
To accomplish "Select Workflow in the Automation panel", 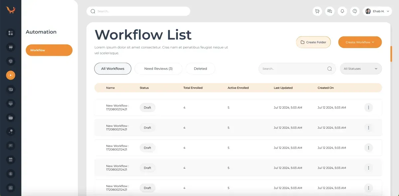I will point(49,50).
